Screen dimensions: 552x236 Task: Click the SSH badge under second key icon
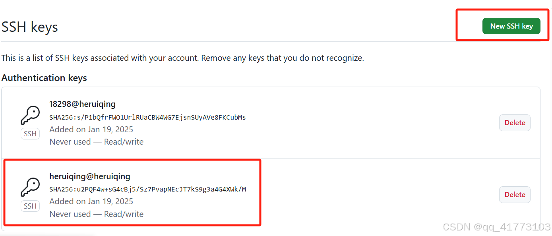pos(30,206)
